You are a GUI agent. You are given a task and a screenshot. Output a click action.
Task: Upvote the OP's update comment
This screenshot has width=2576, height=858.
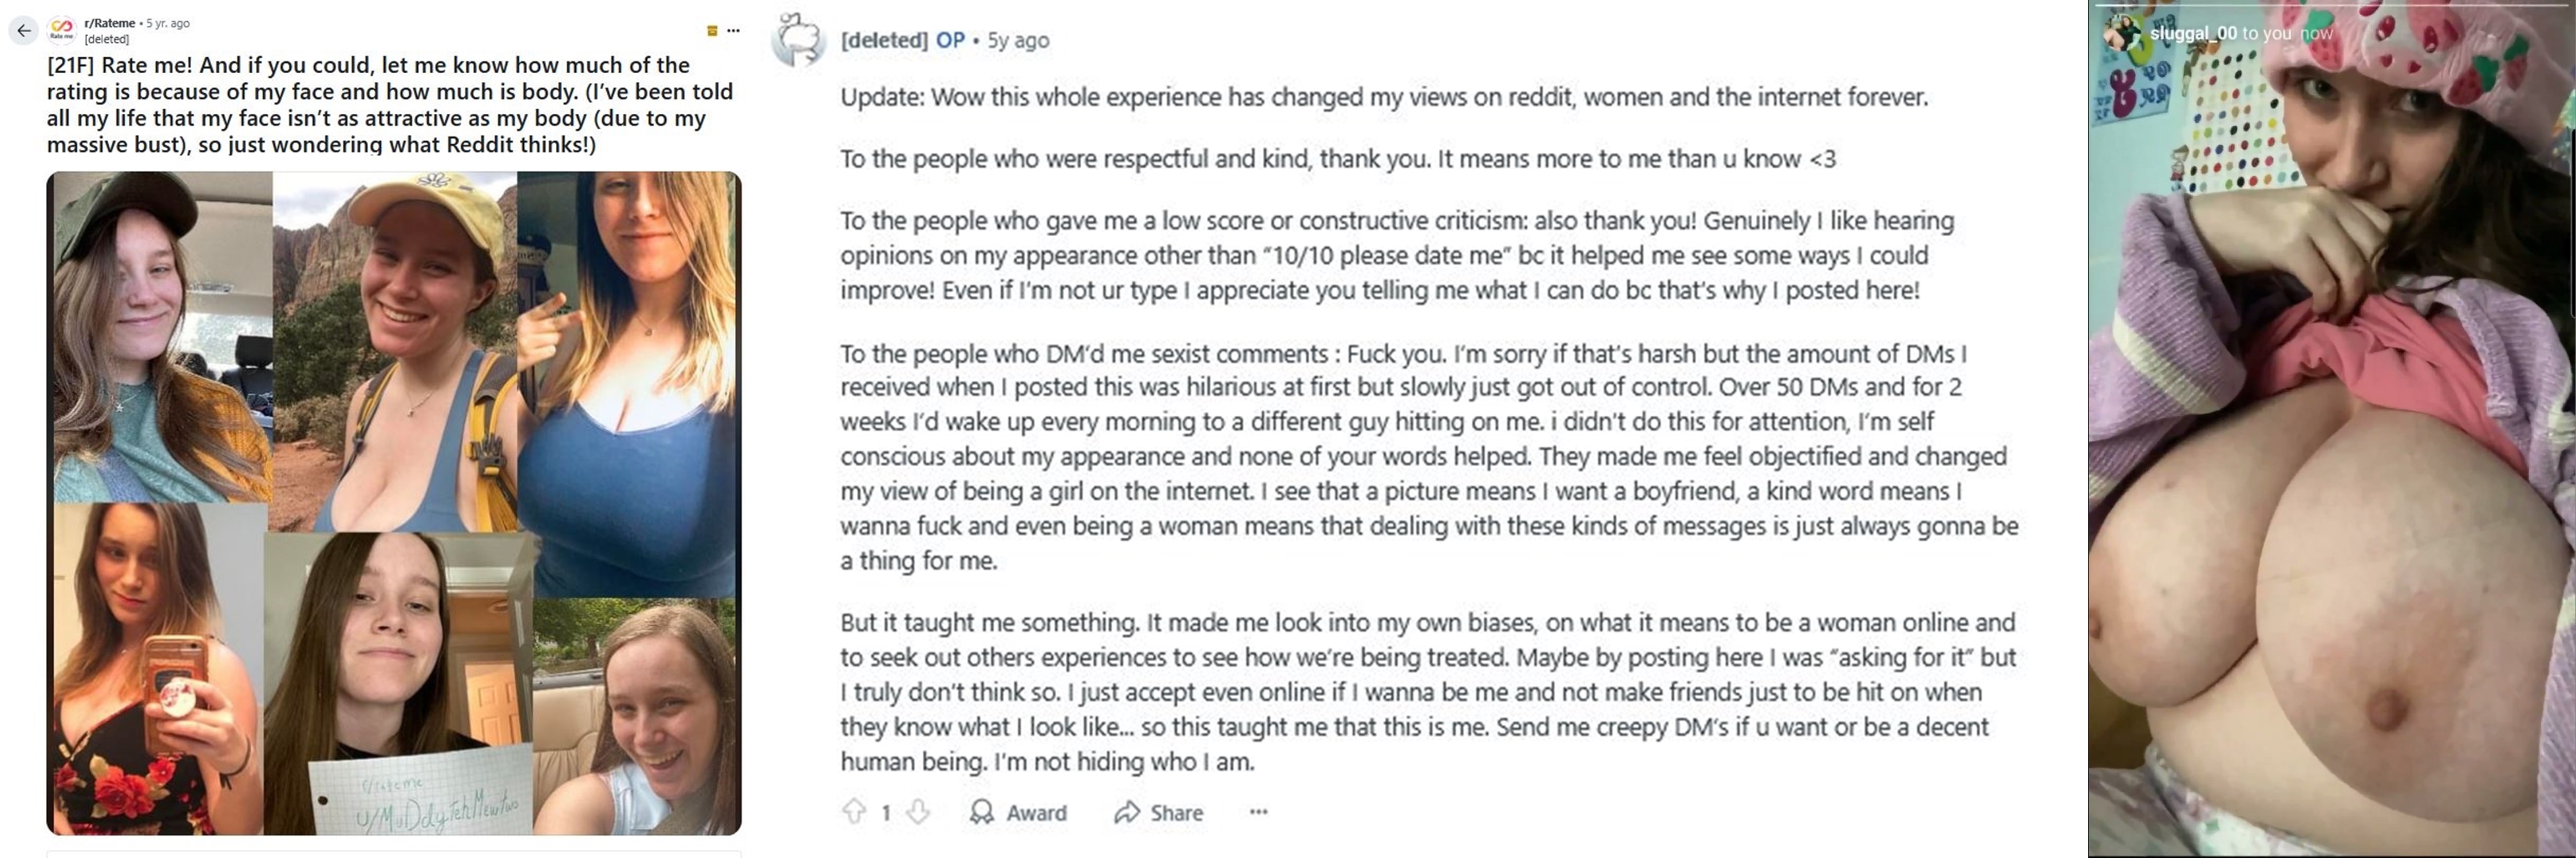(x=854, y=812)
